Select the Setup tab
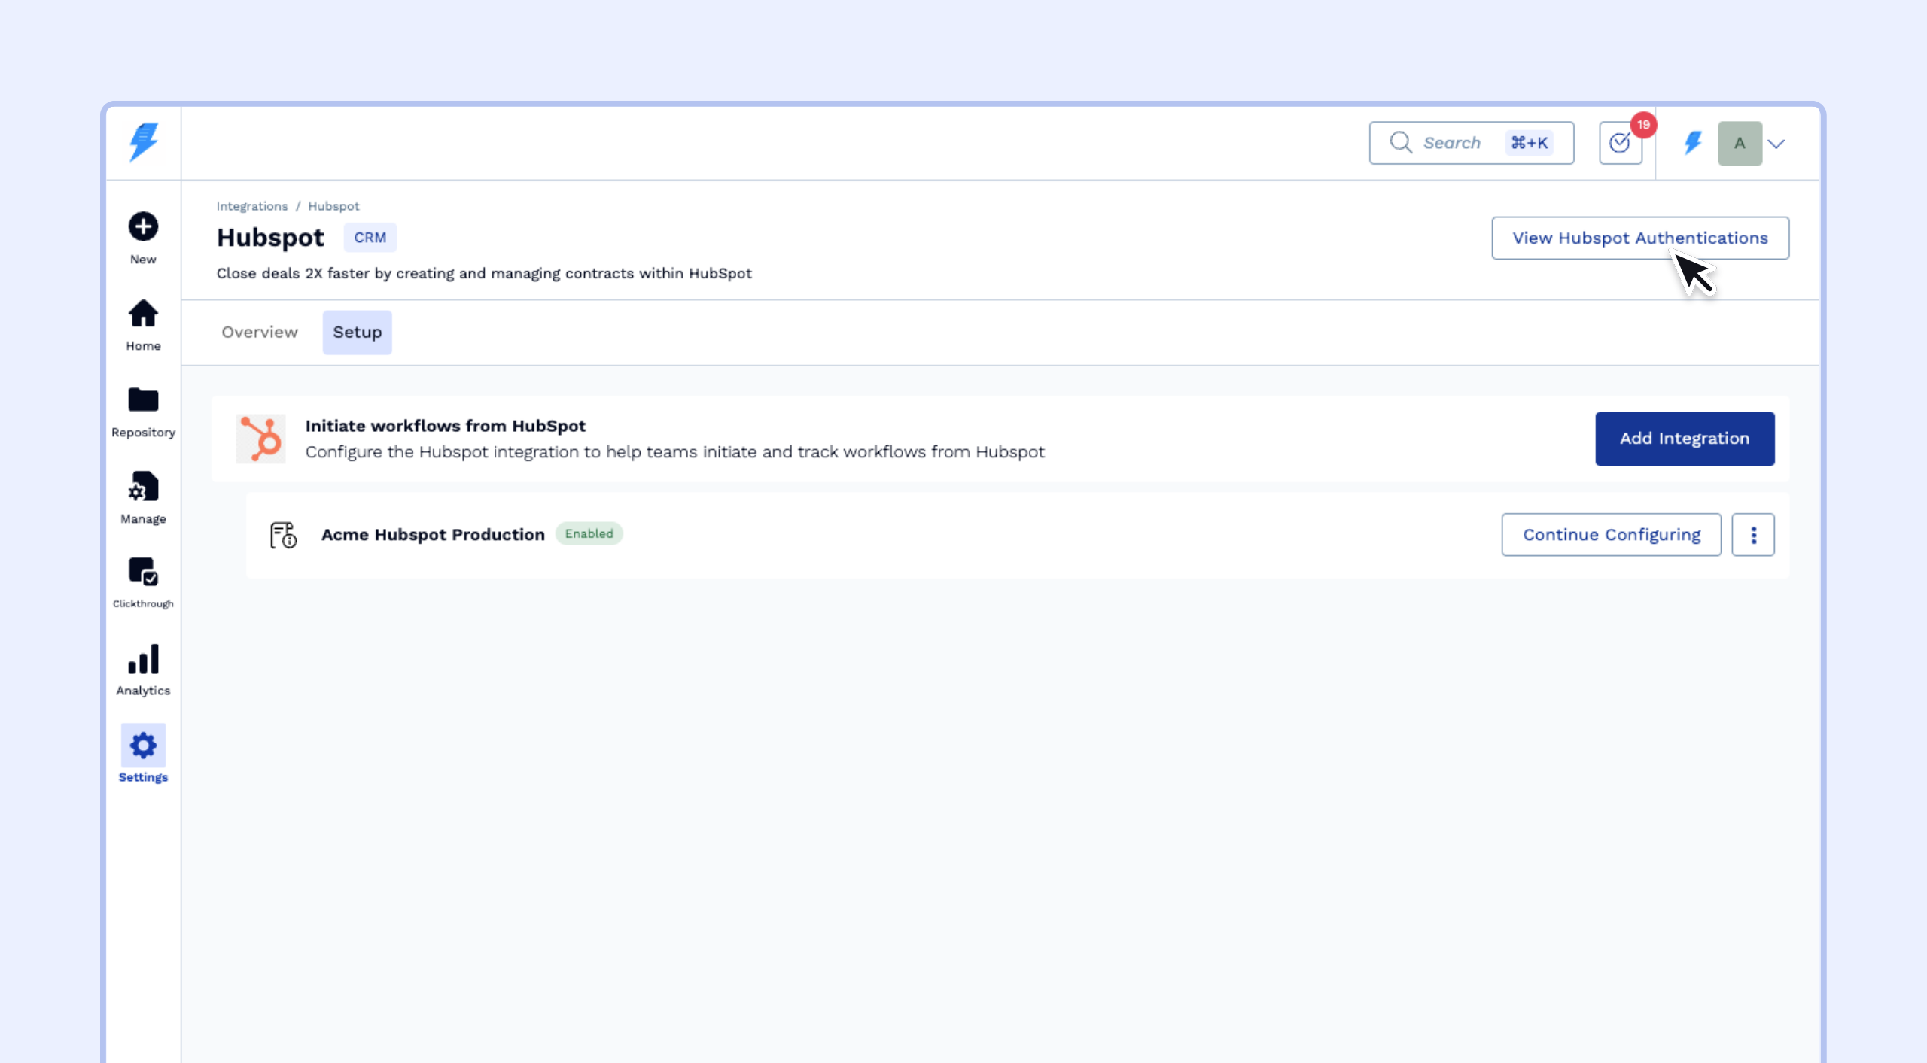This screenshot has width=1927, height=1063. click(358, 333)
